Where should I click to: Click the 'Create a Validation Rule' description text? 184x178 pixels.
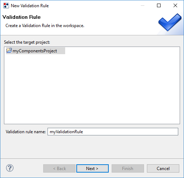coord(45,26)
